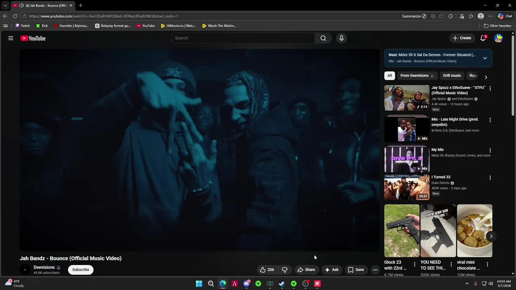Viewport: 516px width, 290px height.
Task: Go to the YouTube home logo
Action: click(33, 38)
